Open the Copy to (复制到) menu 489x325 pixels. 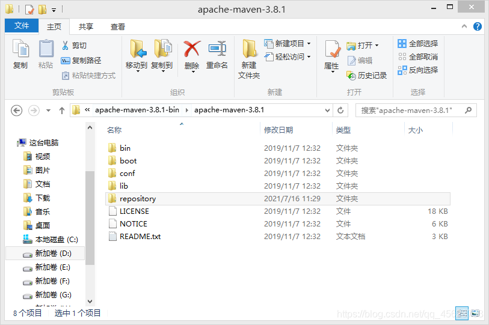coord(162,56)
